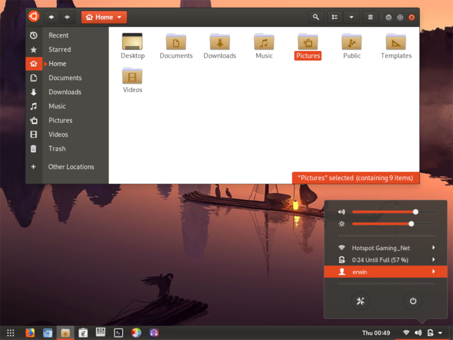
Task: Click the brightness sun icon
Action: click(x=341, y=224)
